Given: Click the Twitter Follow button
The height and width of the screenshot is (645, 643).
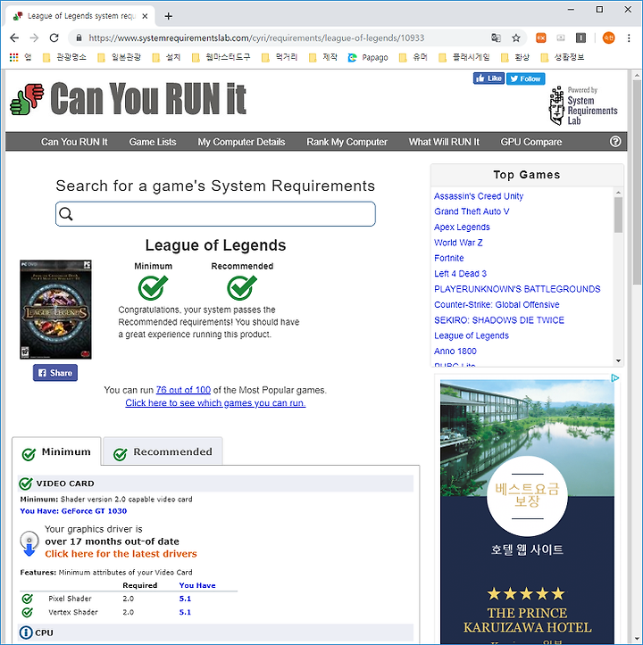Looking at the screenshot, I should pyautogui.click(x=526, y=79).
